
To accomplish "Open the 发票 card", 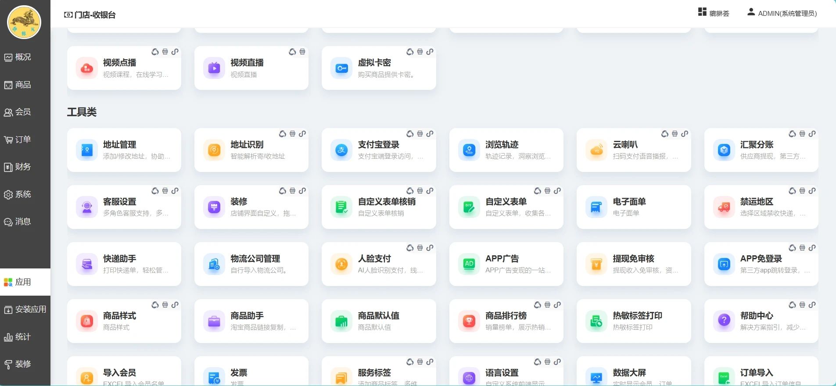I will click(251, 371).
